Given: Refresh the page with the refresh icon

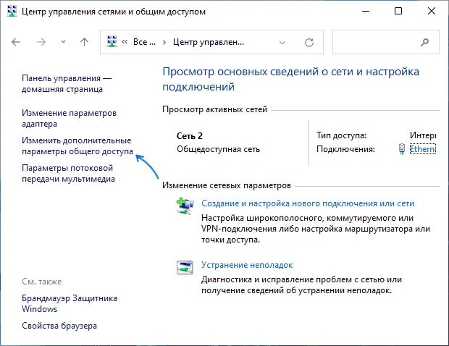Looking at the screenshot, I should [309, 43].
